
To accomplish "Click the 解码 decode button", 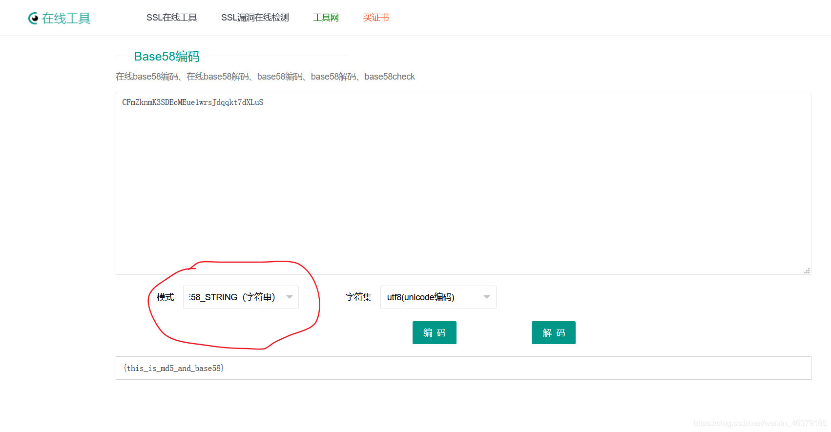I will point(554,332).
